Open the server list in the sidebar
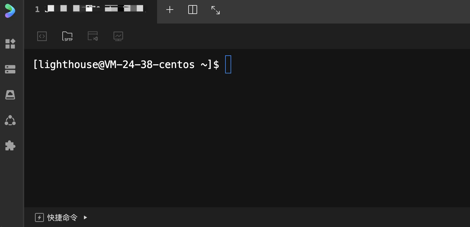The image size is (470, 227). click(10, 69)
